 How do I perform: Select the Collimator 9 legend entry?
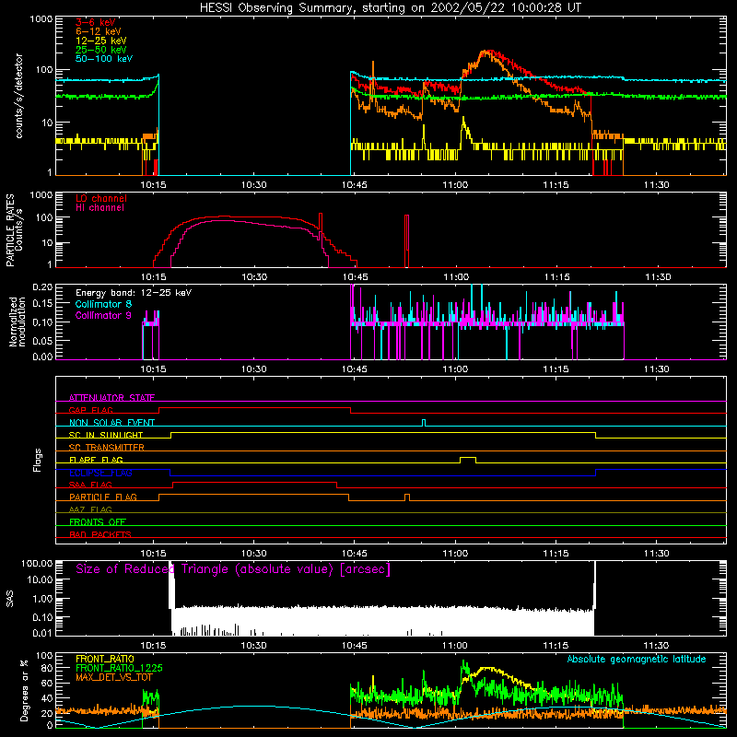(x=103, y=315)
